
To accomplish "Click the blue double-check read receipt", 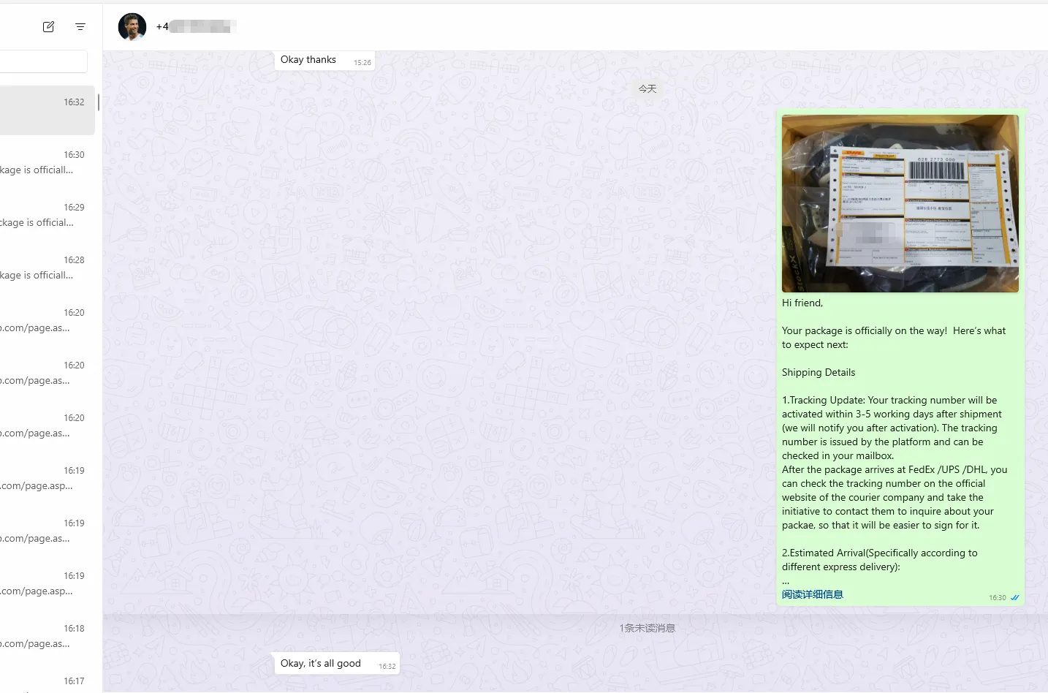I will tap(1014, 598).
